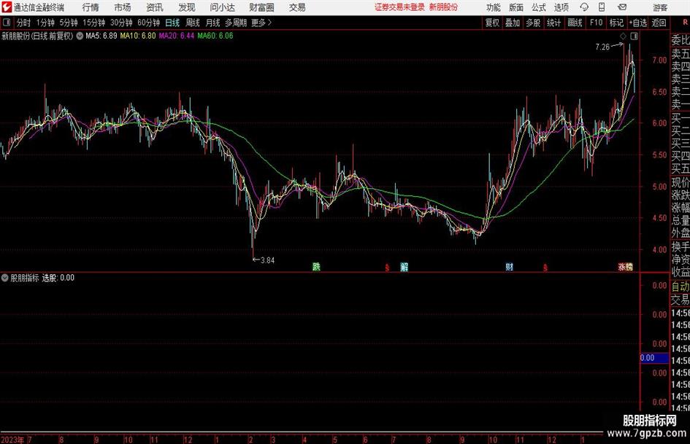Click the 涨榜 event marker
The width and height of the screenshot is (690, 444).
pos(625,267)
